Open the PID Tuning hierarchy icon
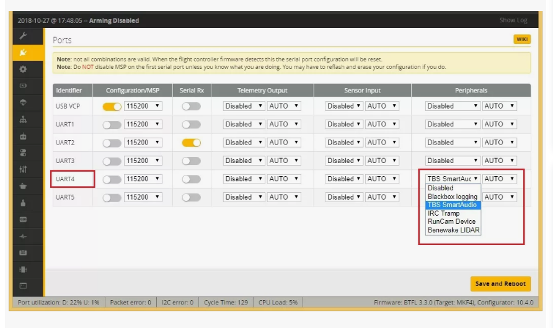 (24, 120)
